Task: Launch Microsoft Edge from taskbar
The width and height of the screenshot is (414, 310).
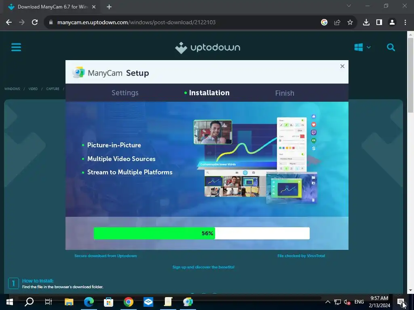Action: tap(89, 302)
